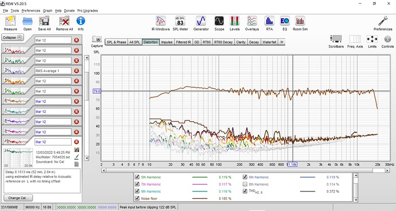Click the graph horizontal scroll-left arrow
The image size is (396, 211).
point(103,170)
